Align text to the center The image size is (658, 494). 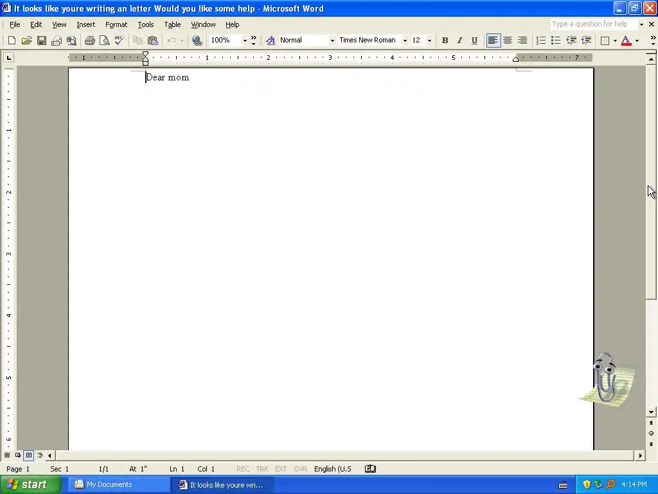pos(508,41)
